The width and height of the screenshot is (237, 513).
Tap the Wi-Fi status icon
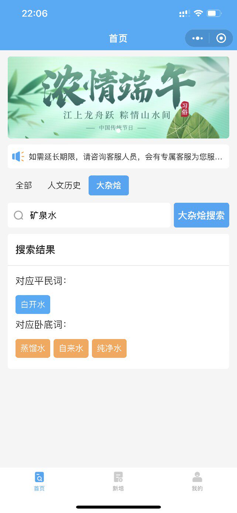tap(198, 14)
